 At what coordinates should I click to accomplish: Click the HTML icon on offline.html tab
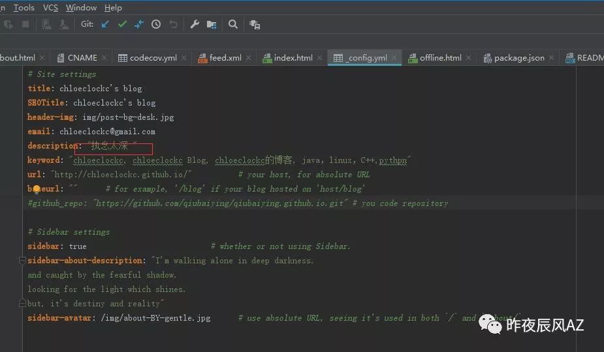pyautogui.click(x=413, y=58)
